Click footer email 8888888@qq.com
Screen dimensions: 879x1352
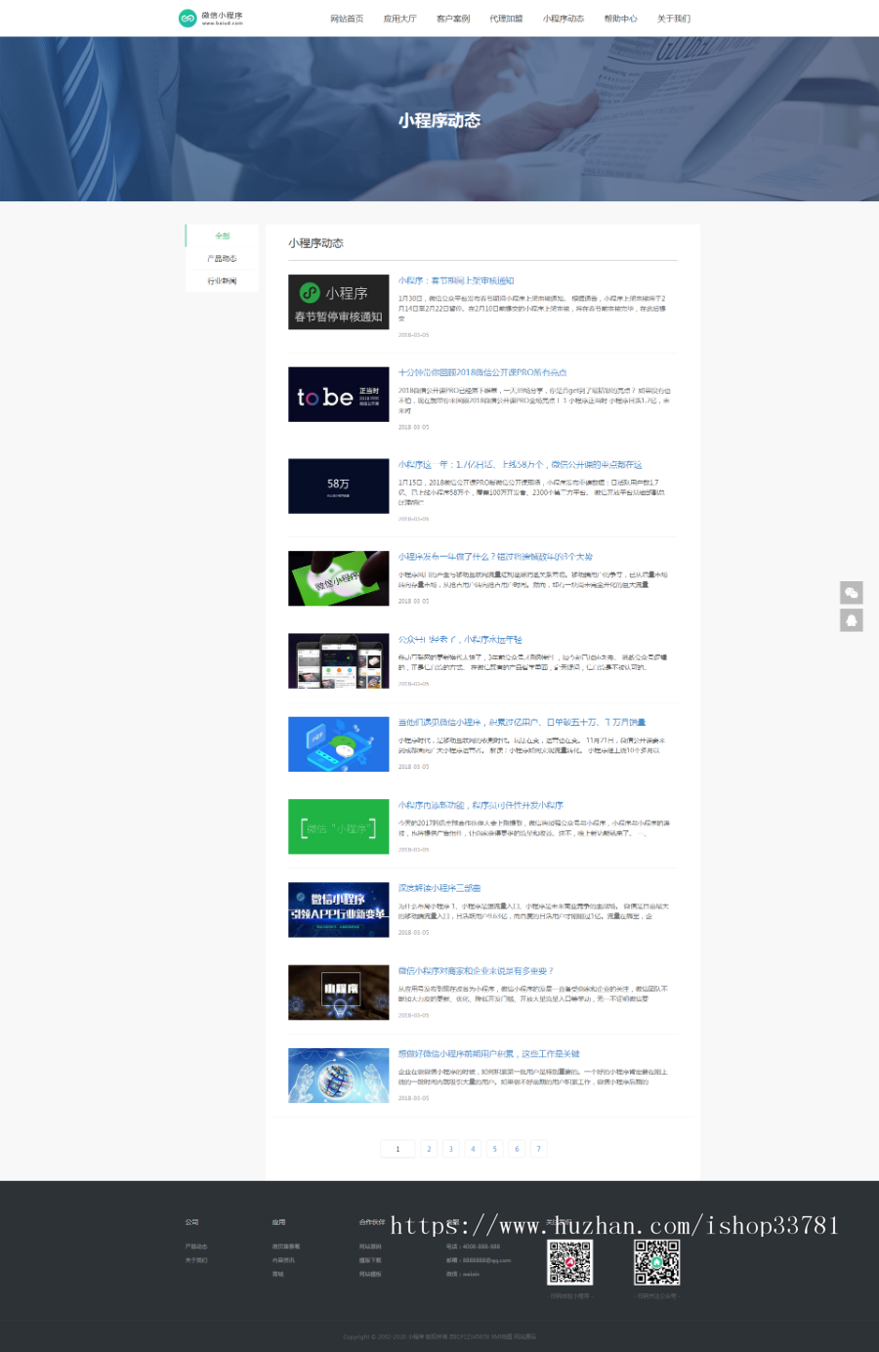(x=479, y=1260)
